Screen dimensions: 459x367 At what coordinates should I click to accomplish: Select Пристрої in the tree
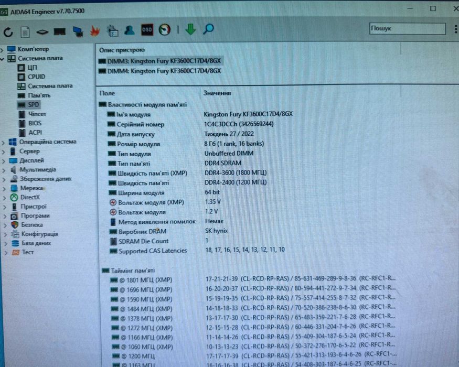pos(29,207)
